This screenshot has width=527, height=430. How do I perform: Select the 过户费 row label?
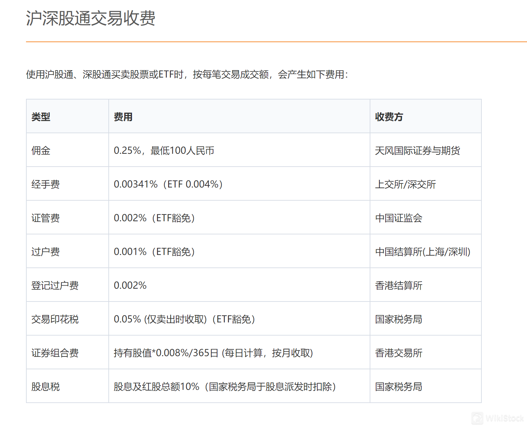point(46,252)
